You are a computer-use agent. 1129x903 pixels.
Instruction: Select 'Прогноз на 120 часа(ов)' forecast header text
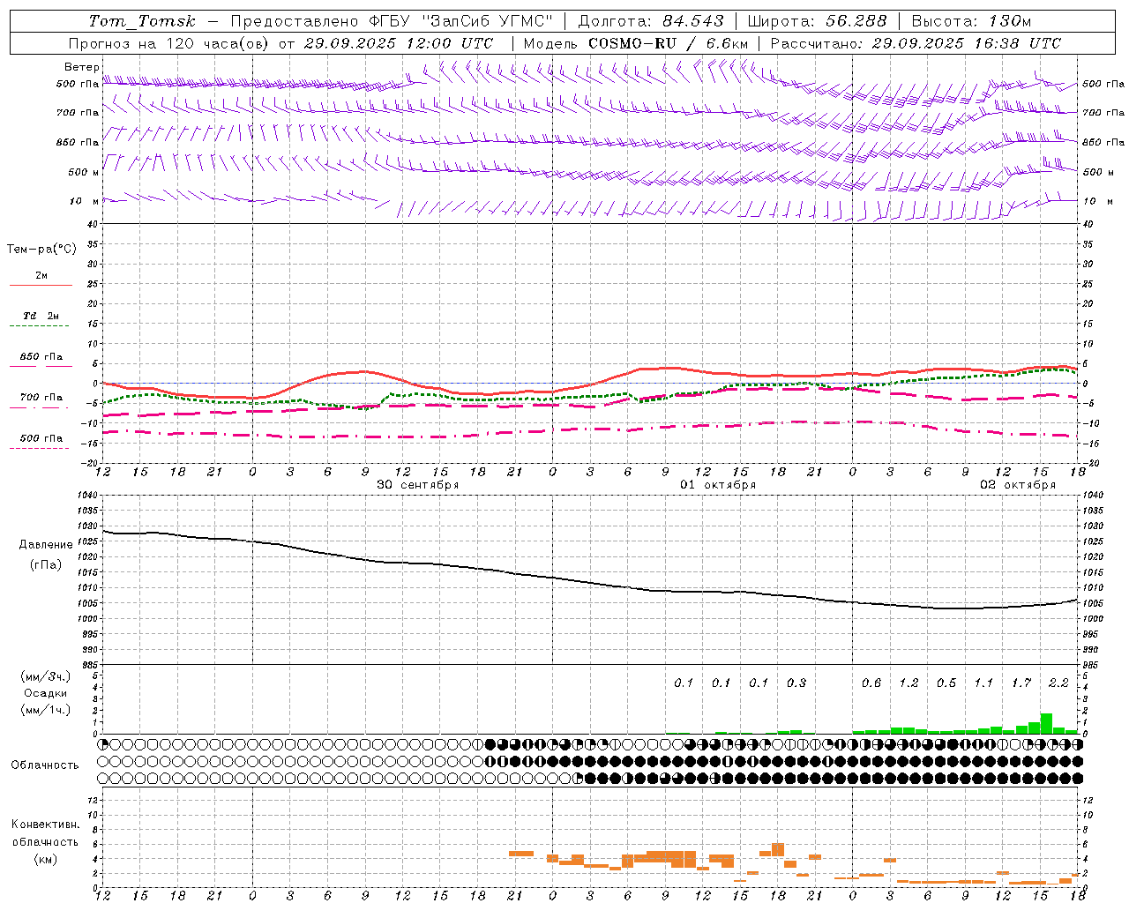pyautogui.click(x=169, y=43)
